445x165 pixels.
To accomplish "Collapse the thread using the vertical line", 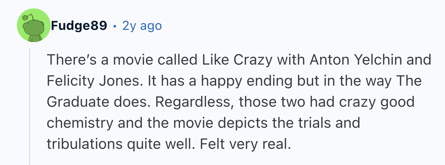I will pos(30,105).
